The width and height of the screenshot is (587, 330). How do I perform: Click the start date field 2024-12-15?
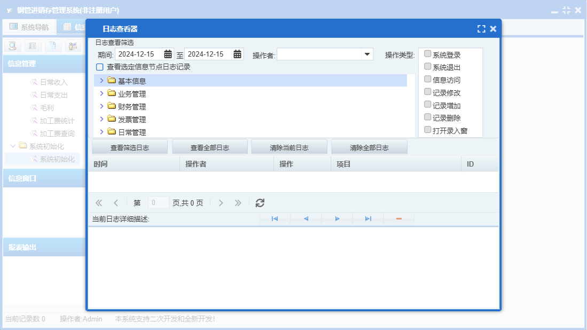(x=139, y=54)
